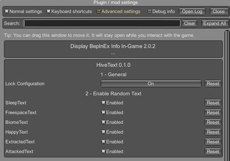
Task: Reset the Lock Configuration setting
Action: coord(213,84)
